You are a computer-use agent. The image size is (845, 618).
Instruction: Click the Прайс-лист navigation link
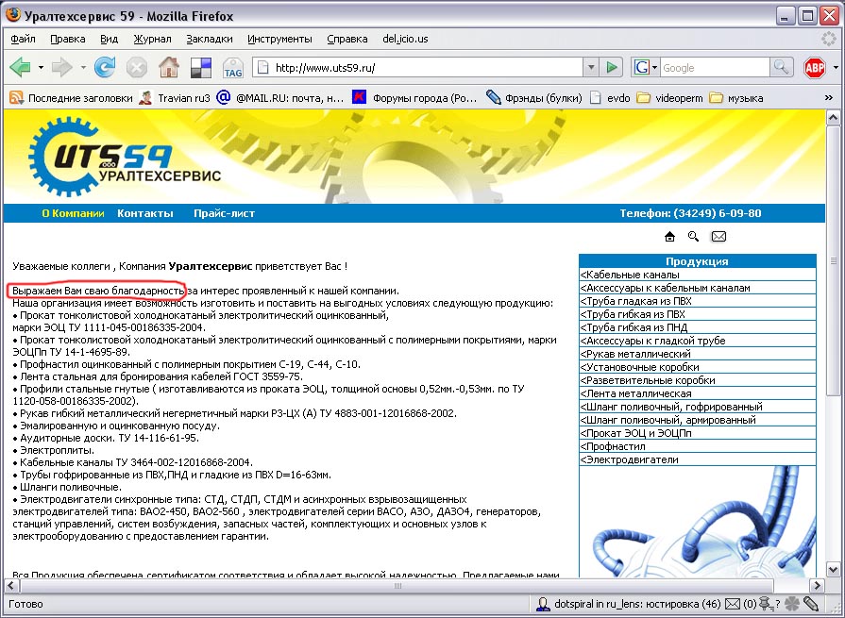(x=224, y=213)
